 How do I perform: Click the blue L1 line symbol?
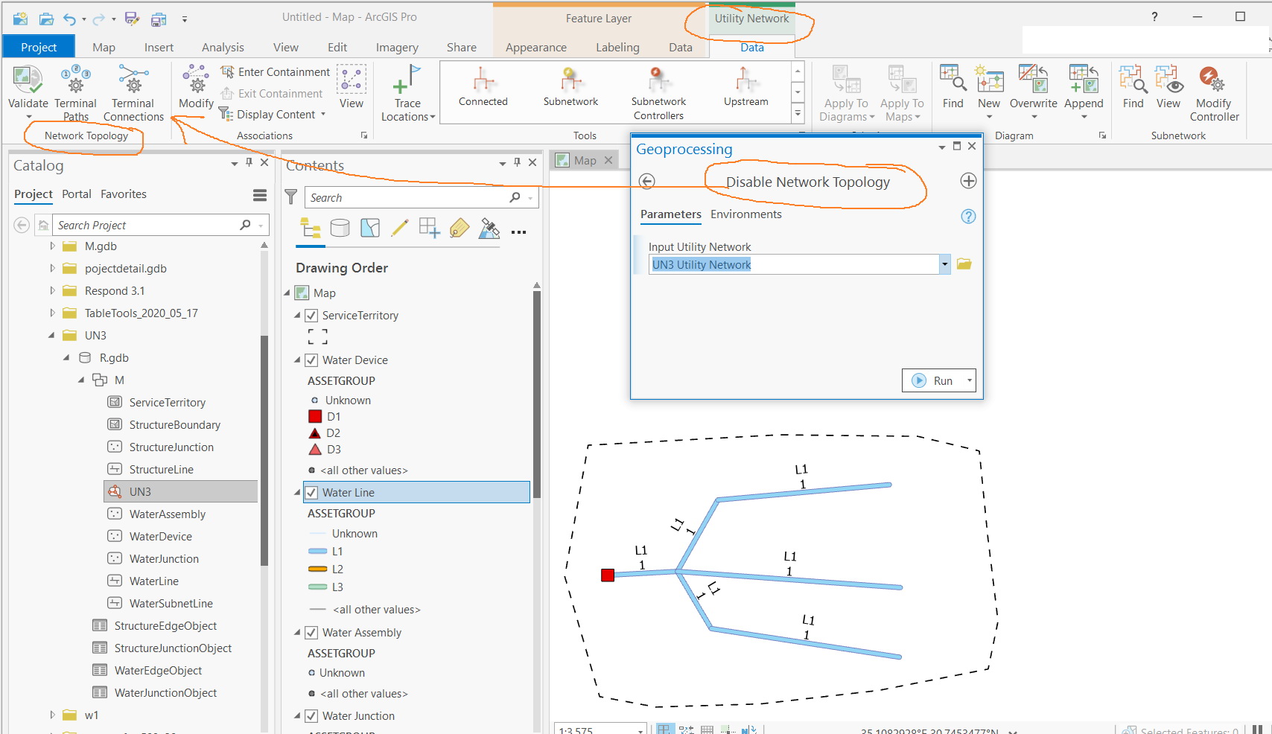pos(318,552)
